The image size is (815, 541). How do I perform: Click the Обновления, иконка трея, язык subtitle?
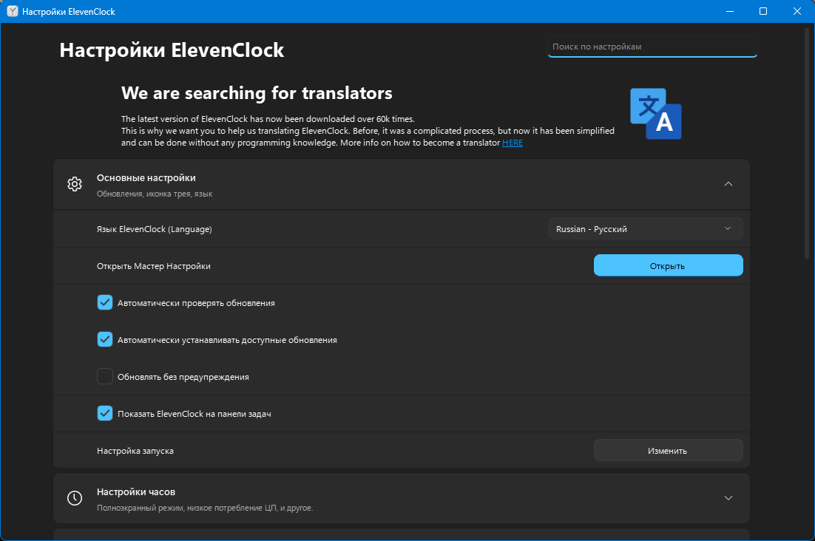click(x=155, y=194)
